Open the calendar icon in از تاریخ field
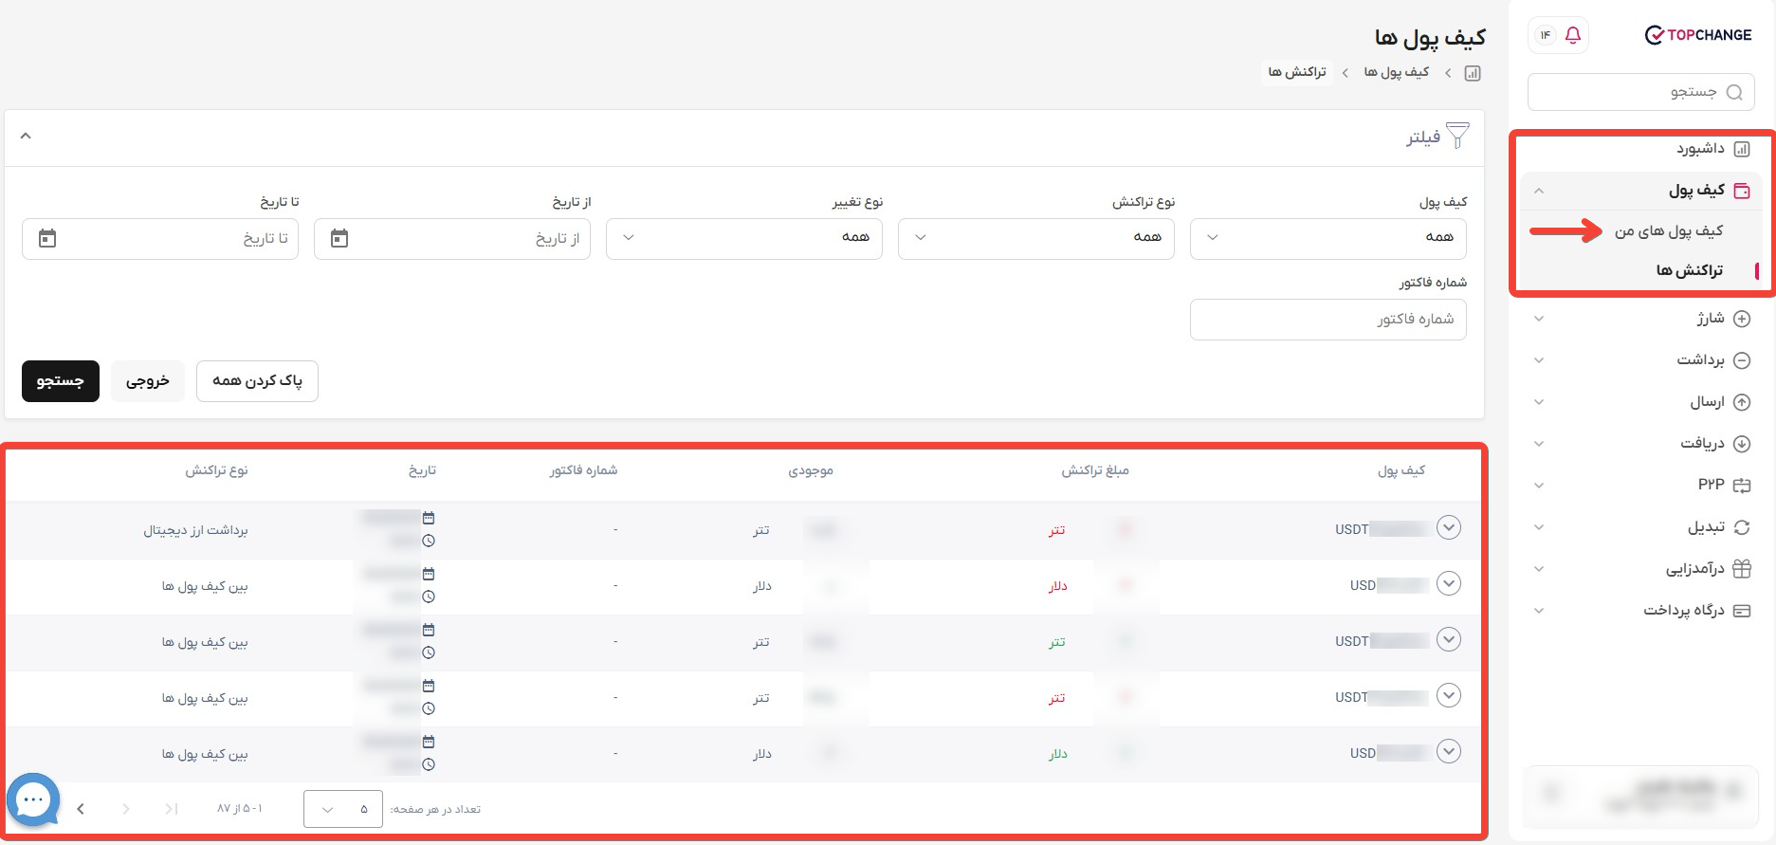The height and width of the screenshot is (845, 1776). click(339, 238)
